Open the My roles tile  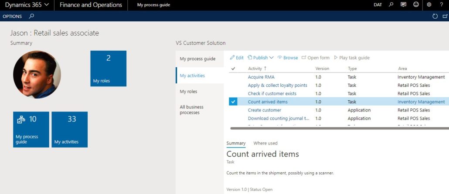click(x=108, y=69)
